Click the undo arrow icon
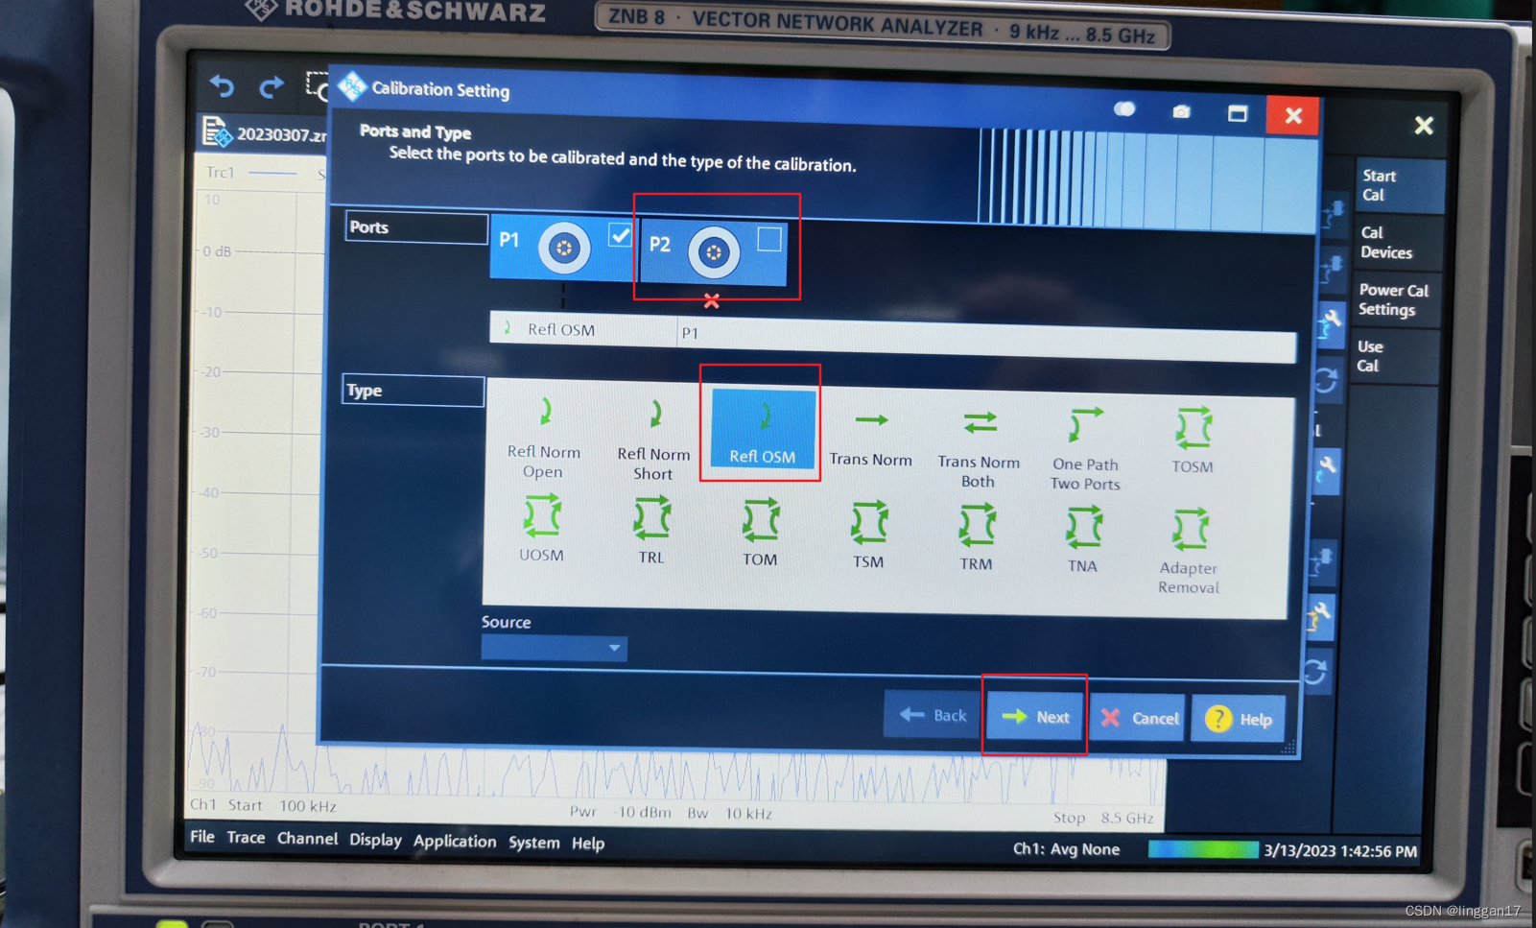 coord(223,86)
